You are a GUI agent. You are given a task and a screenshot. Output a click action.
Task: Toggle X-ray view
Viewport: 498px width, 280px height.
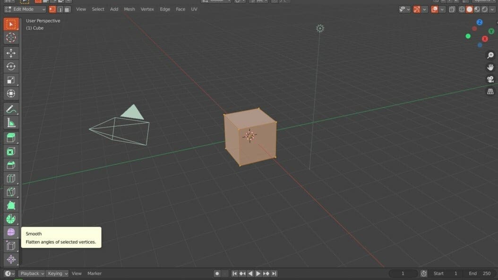coord(452,9)
